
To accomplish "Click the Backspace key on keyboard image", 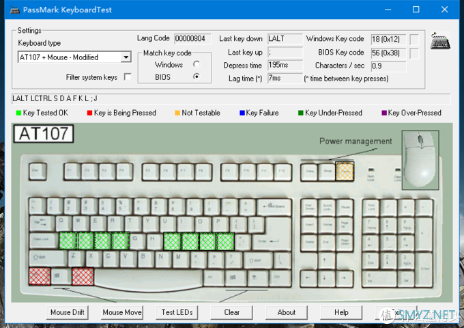I will coord(274,206).
